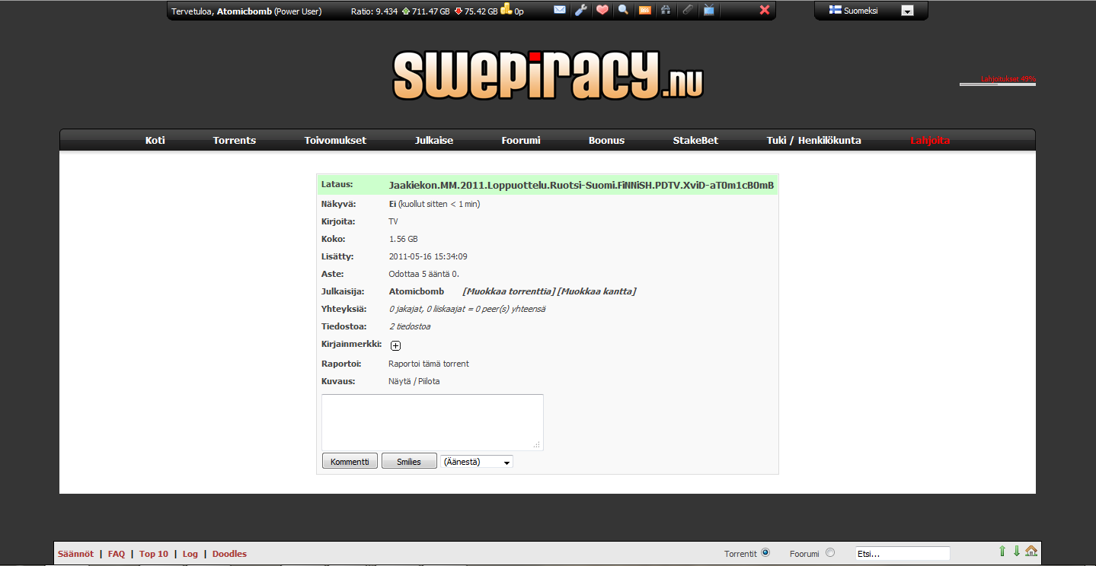Select the Torrentit search radio button
Screen dimensions: 1096x566
tap(765, 553)
